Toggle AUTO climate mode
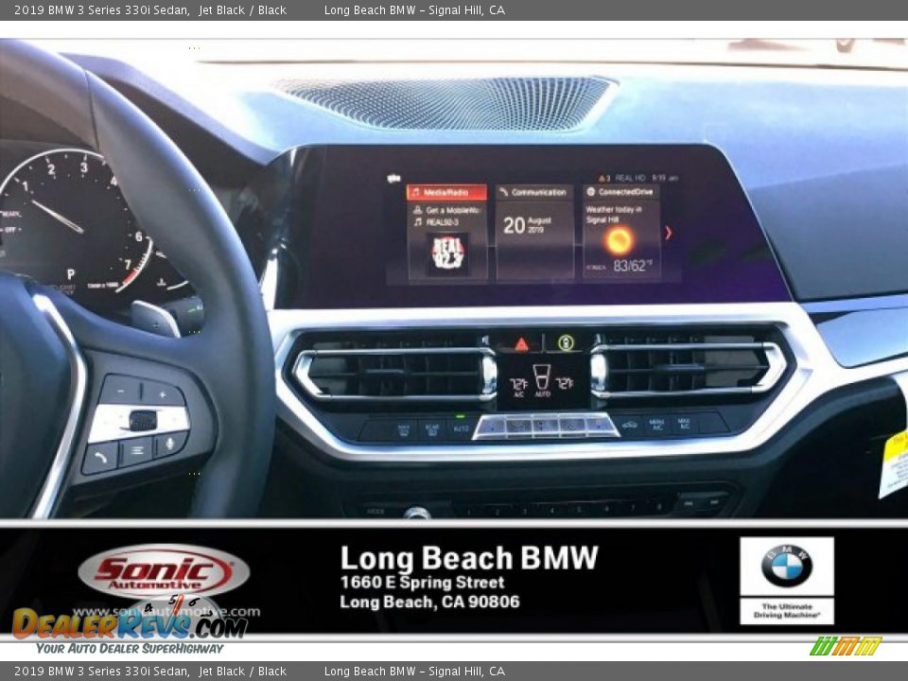908x681 pixels. pyautogui.click(x=462, y=427)
